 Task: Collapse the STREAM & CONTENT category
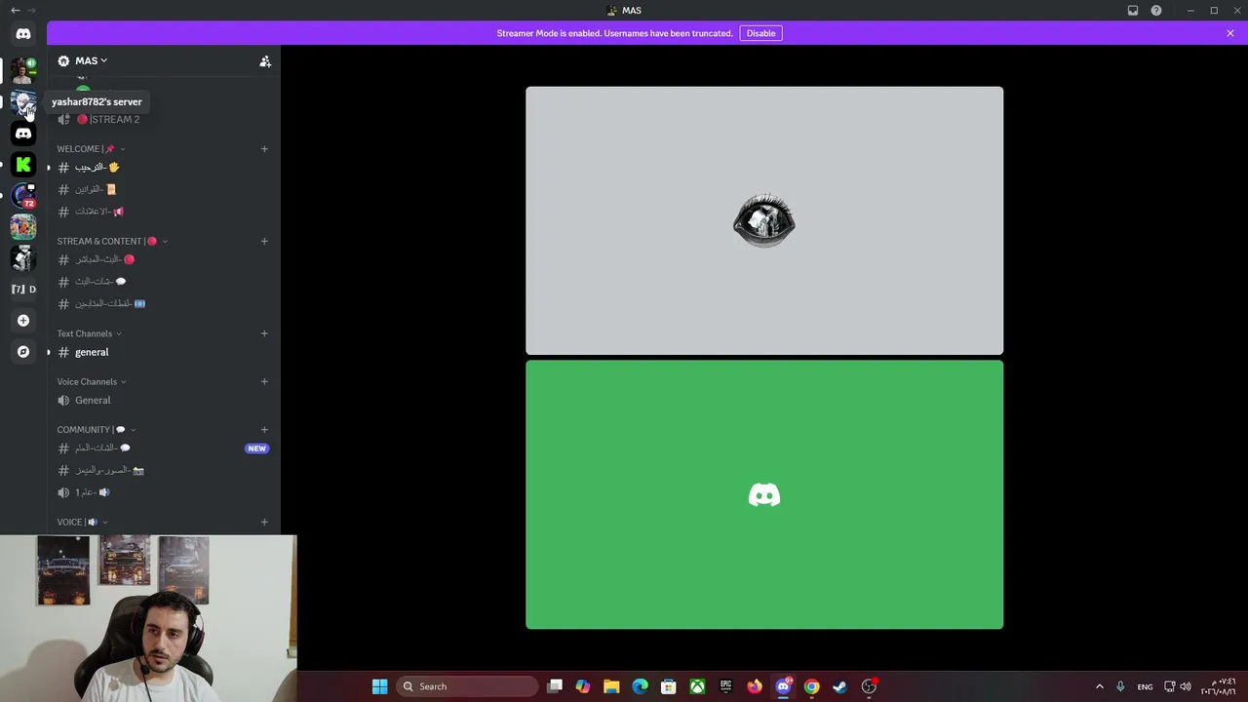click(x=112, y=241)
